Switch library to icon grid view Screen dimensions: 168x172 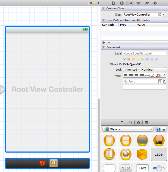(158, 129)
